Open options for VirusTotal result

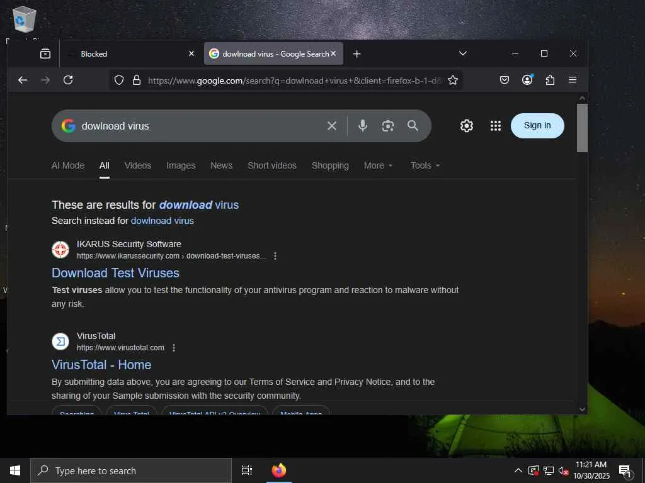pos(174,348)
